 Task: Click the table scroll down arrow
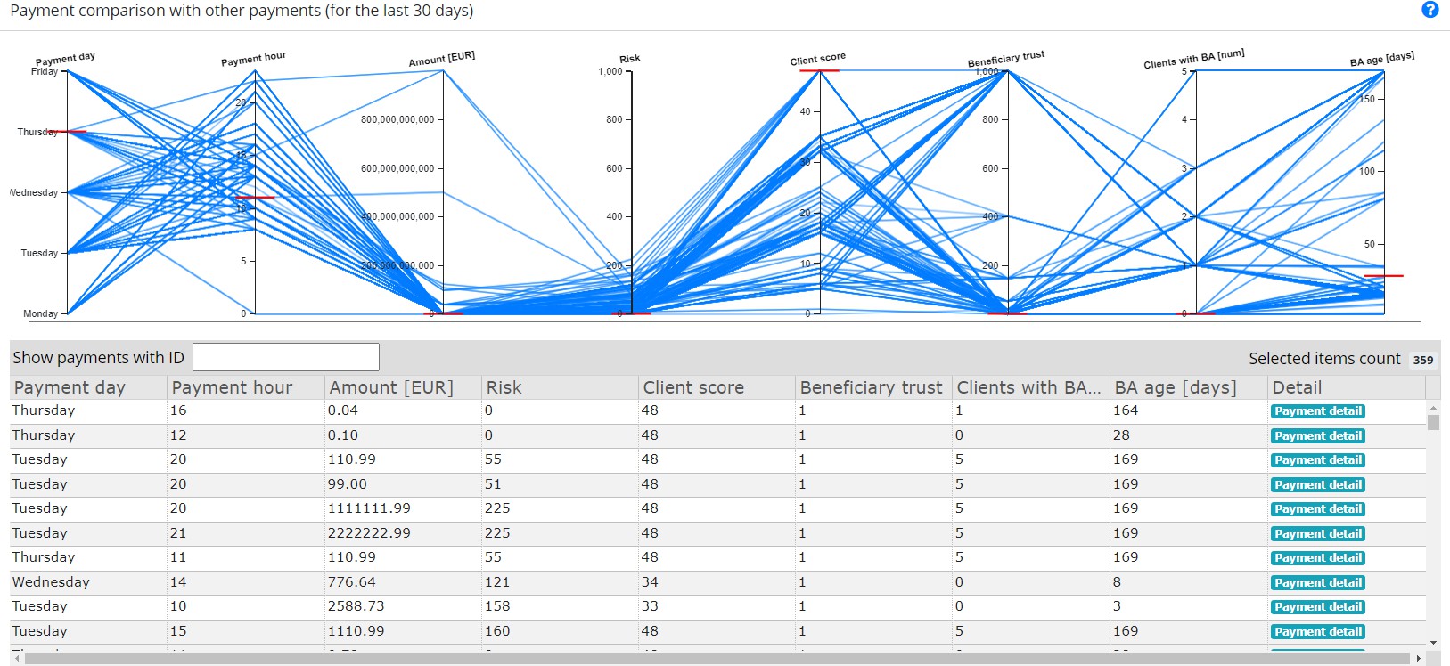[x=1433, y=642]
